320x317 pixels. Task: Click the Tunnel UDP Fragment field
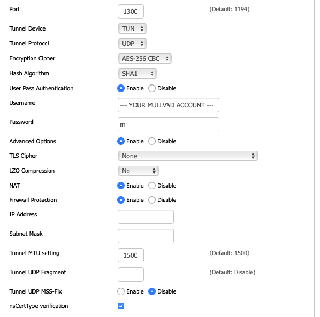coord(131,275)
